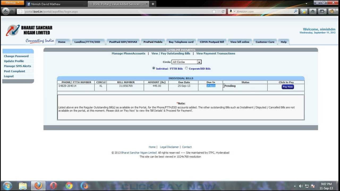The image size is (340, 191).
Task: Click the colorful add-on icon left of home
Action: tap(304, 11)
